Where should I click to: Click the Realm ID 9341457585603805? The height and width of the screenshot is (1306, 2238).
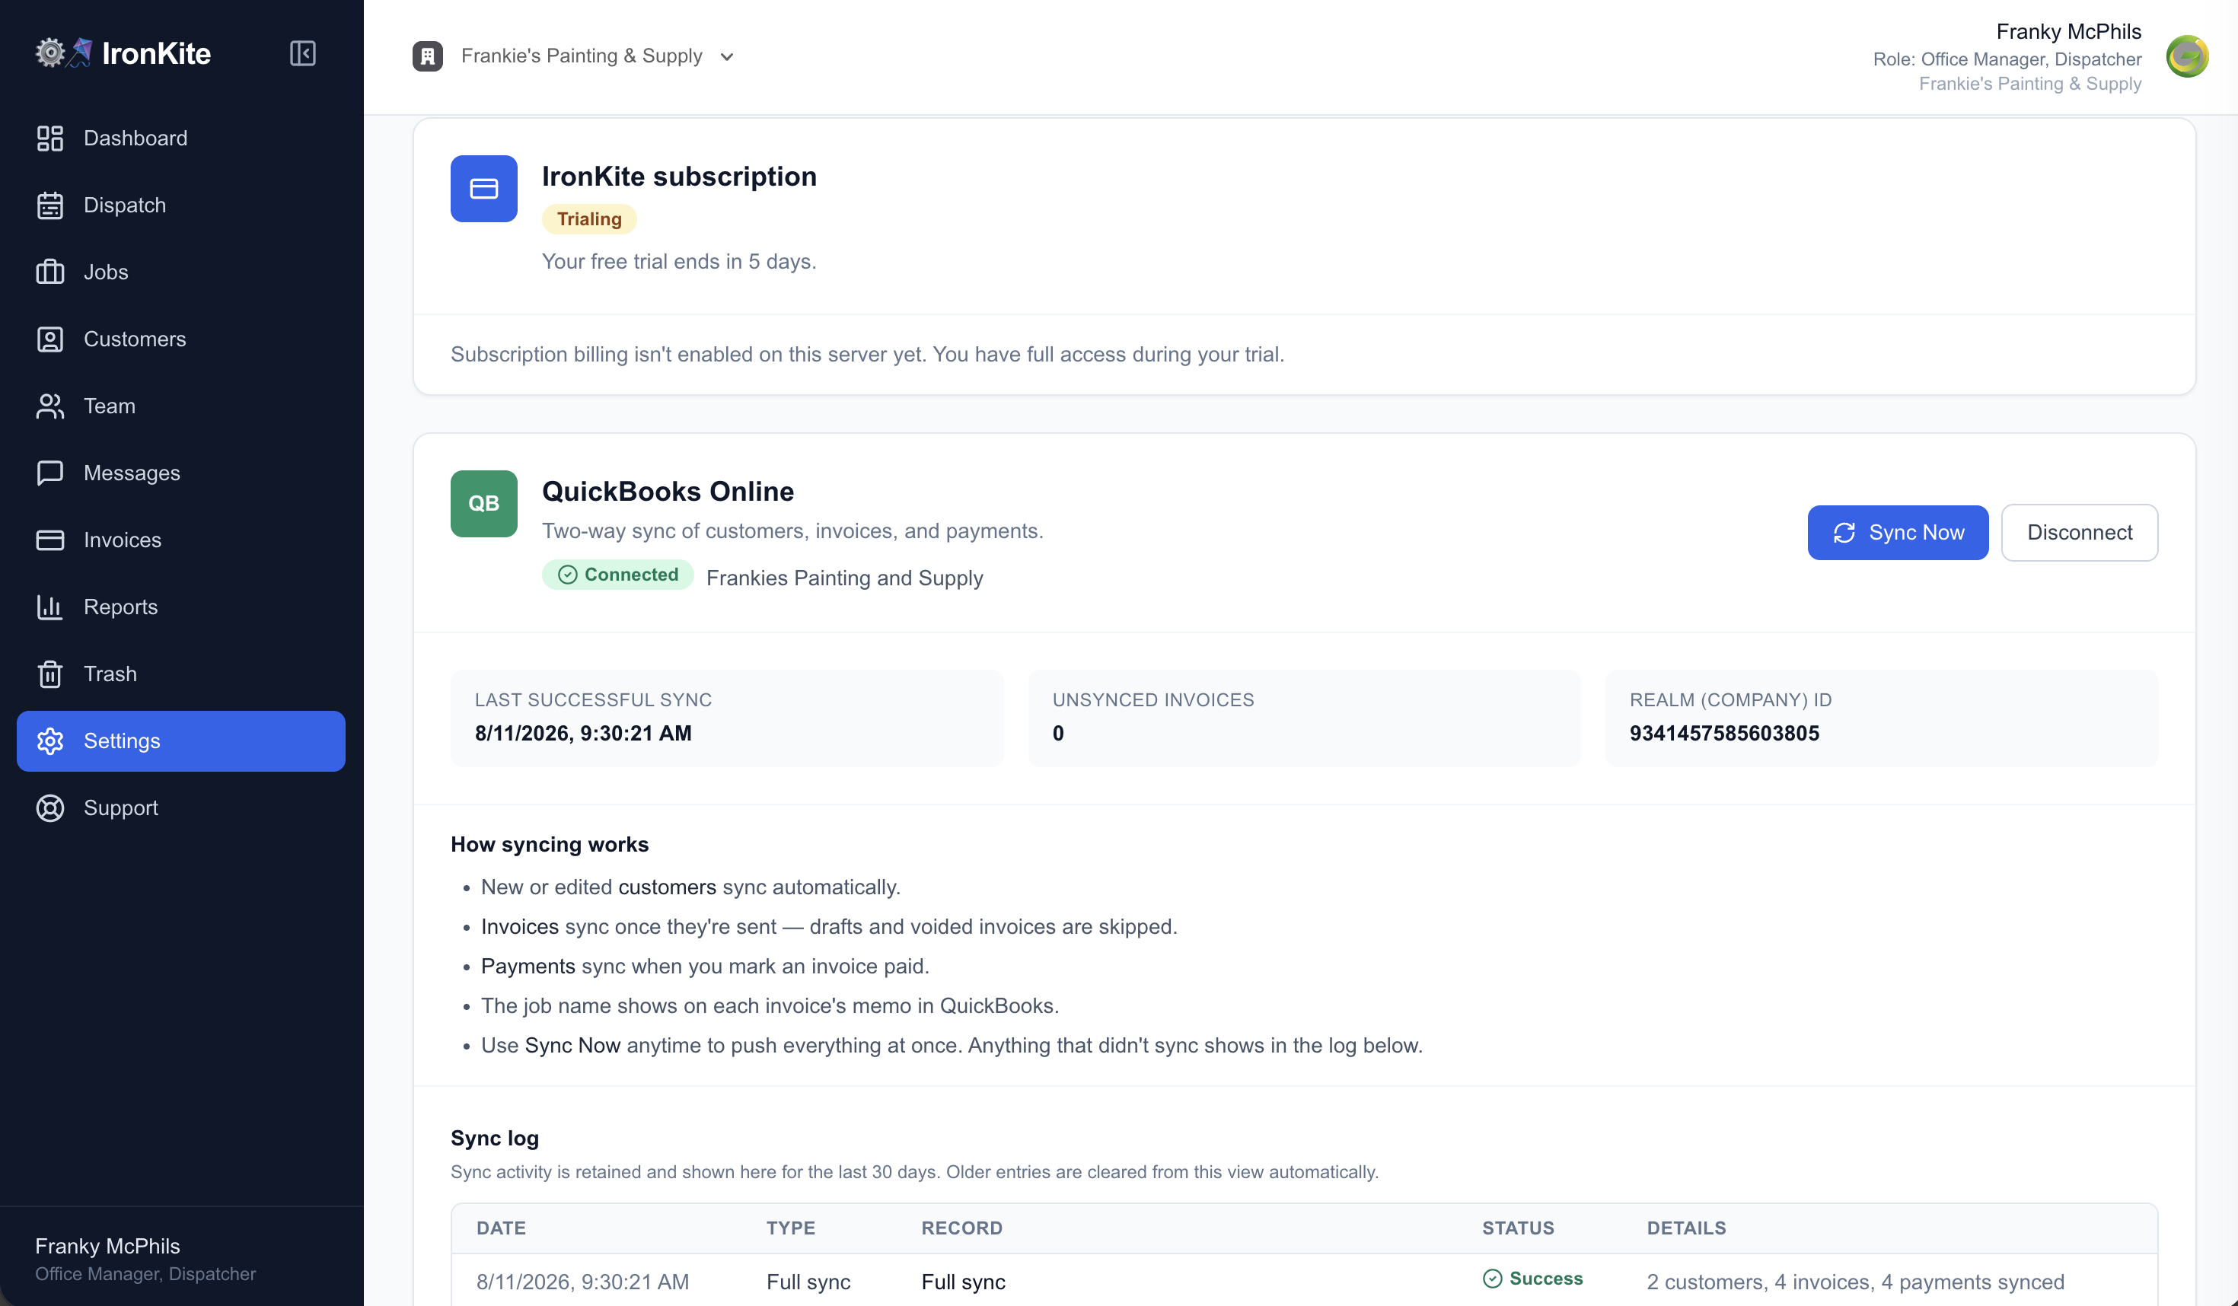click(1723, 734)
